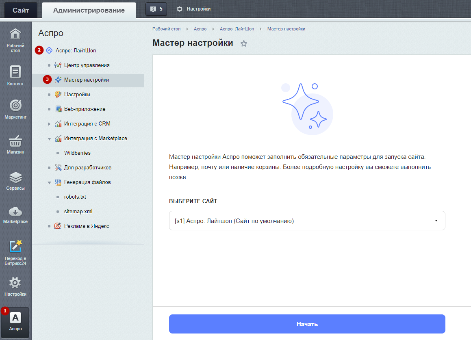The image size is (471, 340).
Task: Click the Интеграция с CRM chart icon
Action: 58,123
